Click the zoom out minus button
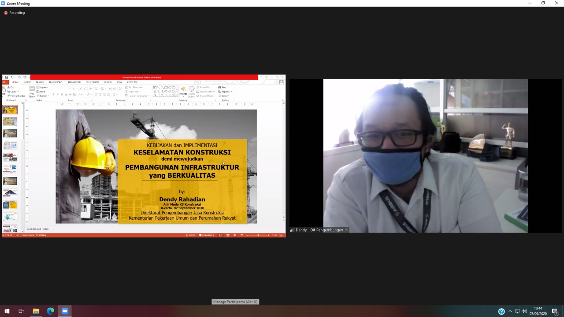The height and width of the screenshot is (317, 564). click(247, 235)
